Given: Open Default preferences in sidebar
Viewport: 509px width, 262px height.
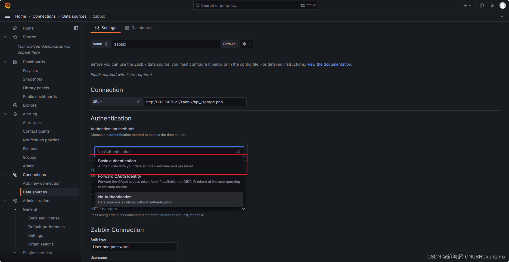Looking at the screenshot, I should pos(46,227).
